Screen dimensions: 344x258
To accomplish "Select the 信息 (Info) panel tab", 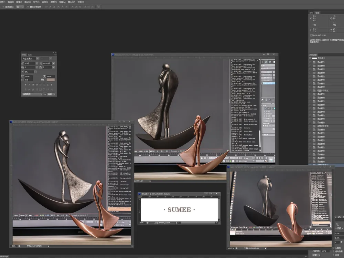I will 318,13.
